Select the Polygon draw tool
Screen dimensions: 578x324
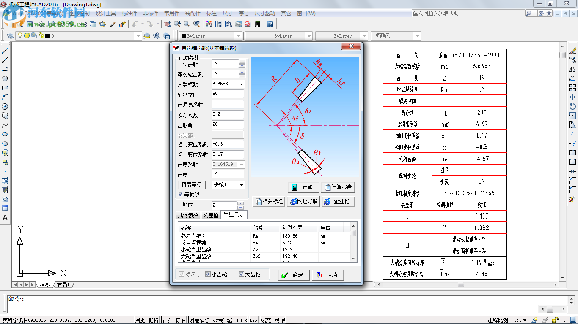[6, 78]
